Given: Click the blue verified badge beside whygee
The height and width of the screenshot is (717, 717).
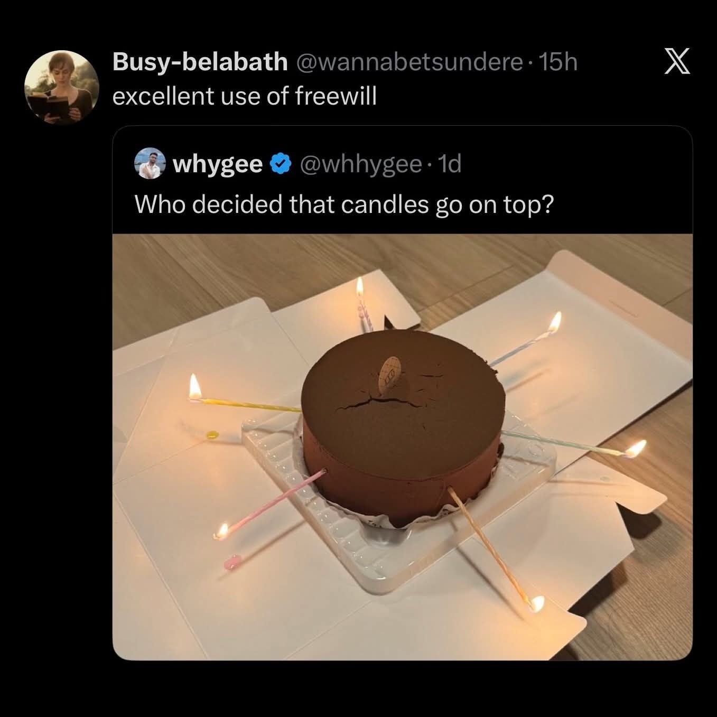Looking at the screenshot, I should point(280,164).
